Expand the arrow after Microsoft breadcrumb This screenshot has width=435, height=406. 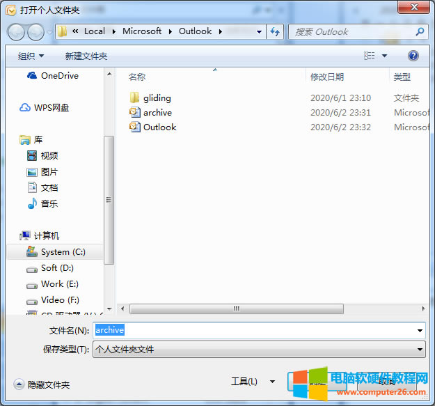(x=171, y=31)
